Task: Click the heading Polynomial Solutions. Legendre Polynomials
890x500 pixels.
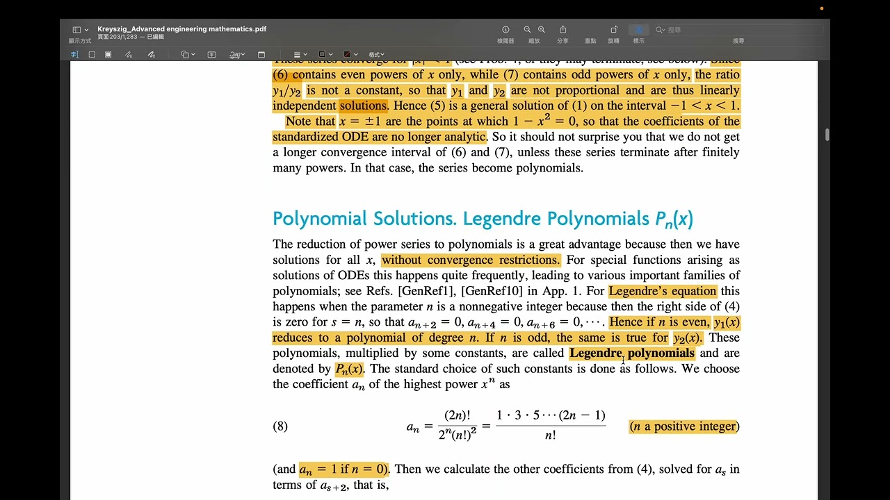Action: (483, 219)
